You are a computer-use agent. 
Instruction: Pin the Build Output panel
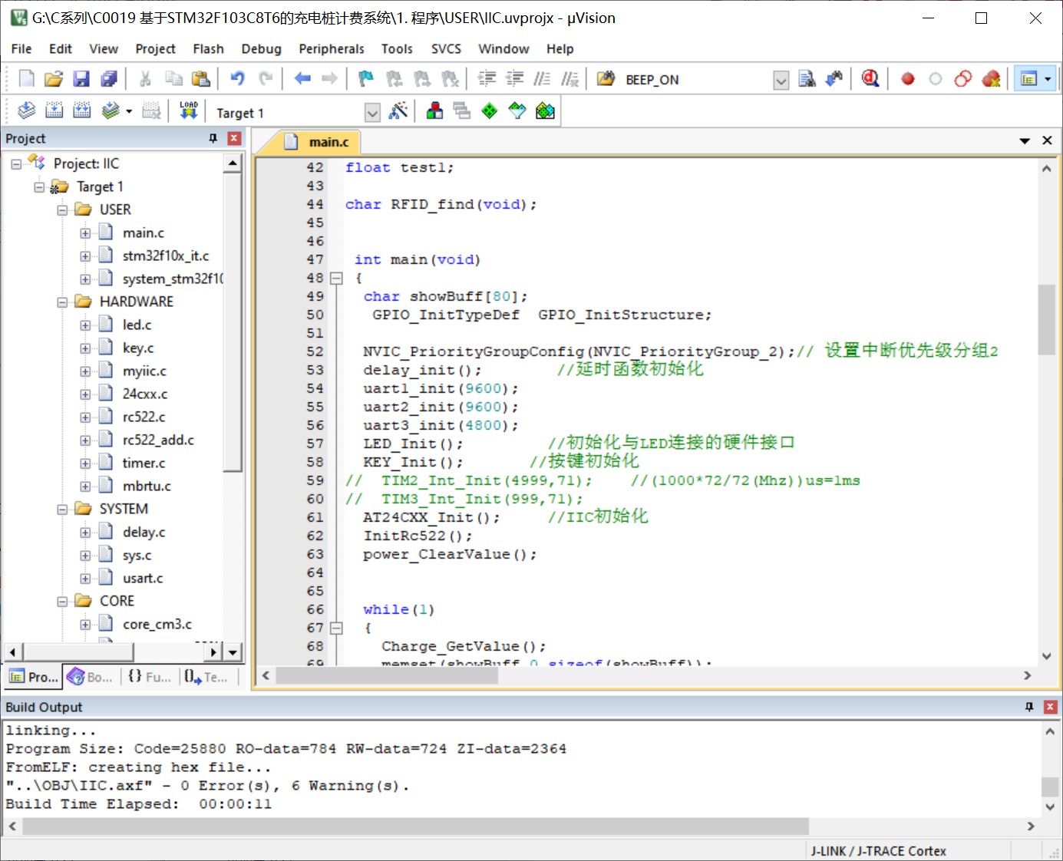coord(1029,707)
